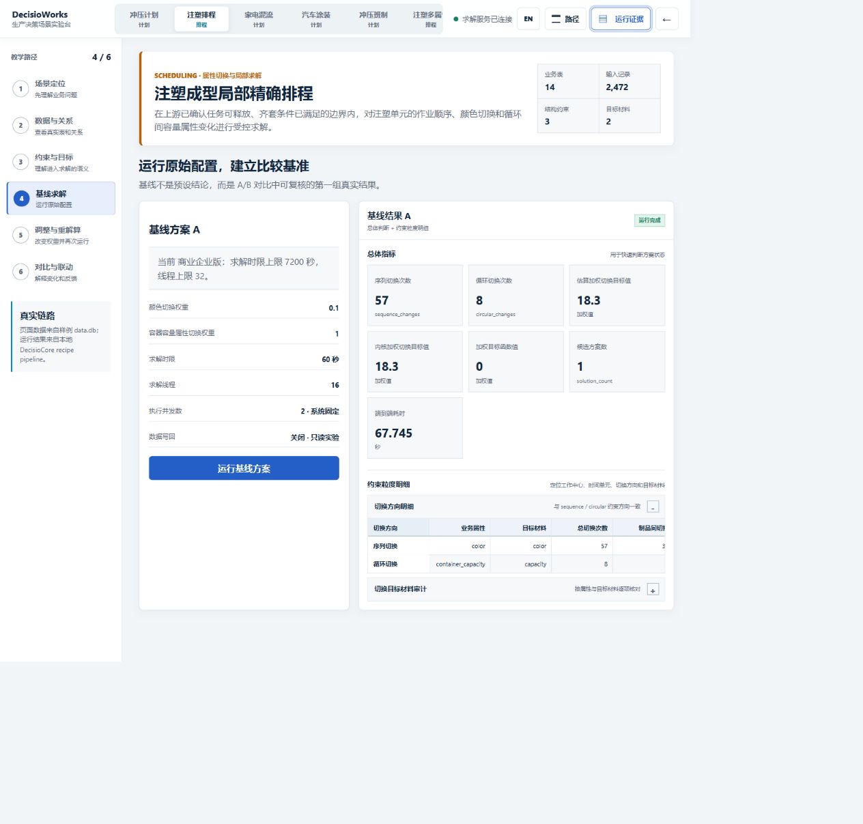The height and width of the screenshot is (824, 863).
Task: Click the 业务表 stat showing 14
Action: coord(568,81)
